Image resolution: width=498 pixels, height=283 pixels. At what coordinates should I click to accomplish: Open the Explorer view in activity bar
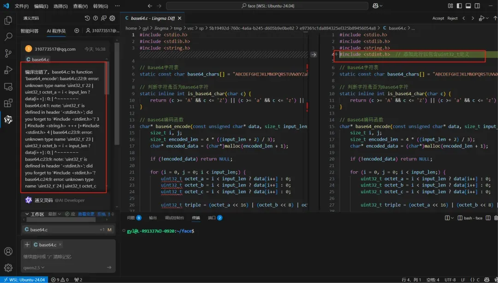pyautogui.click(x=8, y=21)
